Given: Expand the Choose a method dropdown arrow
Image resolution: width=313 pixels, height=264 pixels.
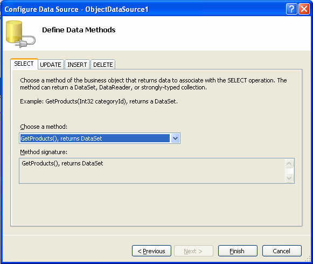Looking at the screenshot, I should [175, 138].
